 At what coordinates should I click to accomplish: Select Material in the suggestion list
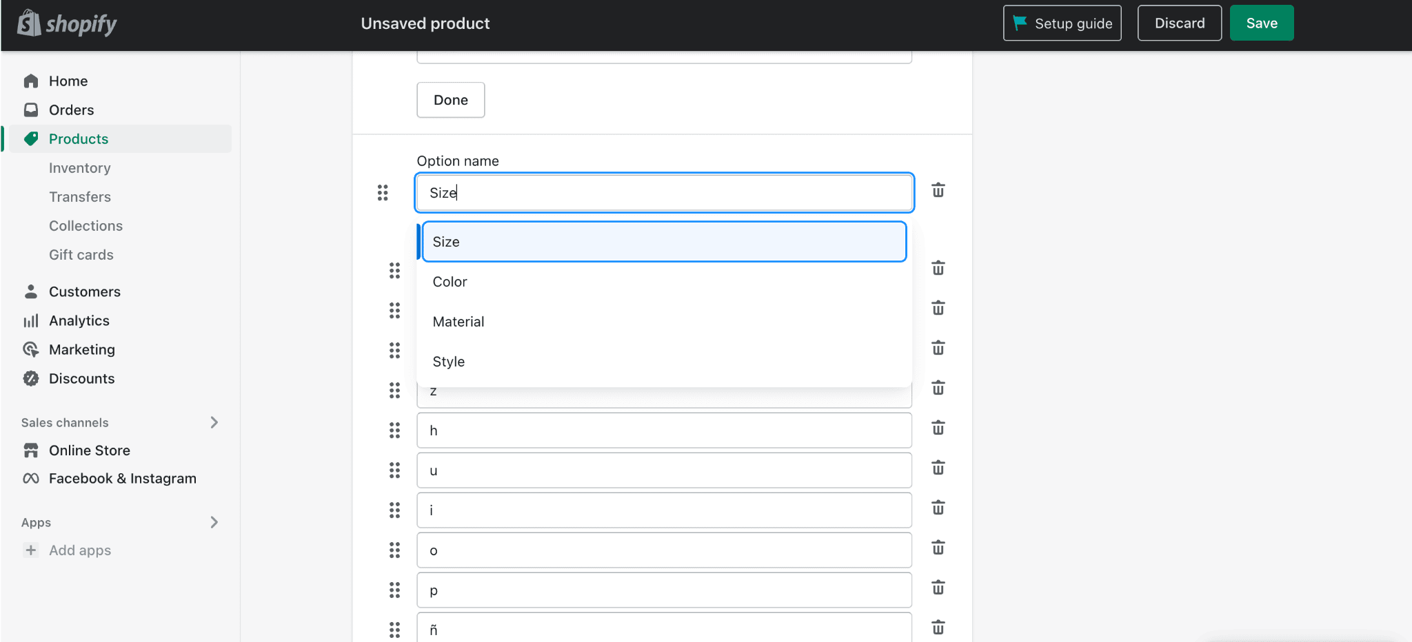coord(458,322)
